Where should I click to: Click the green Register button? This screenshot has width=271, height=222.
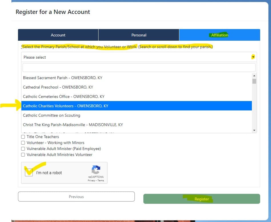point(202,199)
